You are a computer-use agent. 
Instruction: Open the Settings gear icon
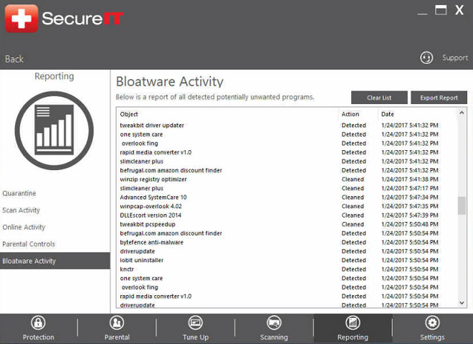tap(432, 323)
